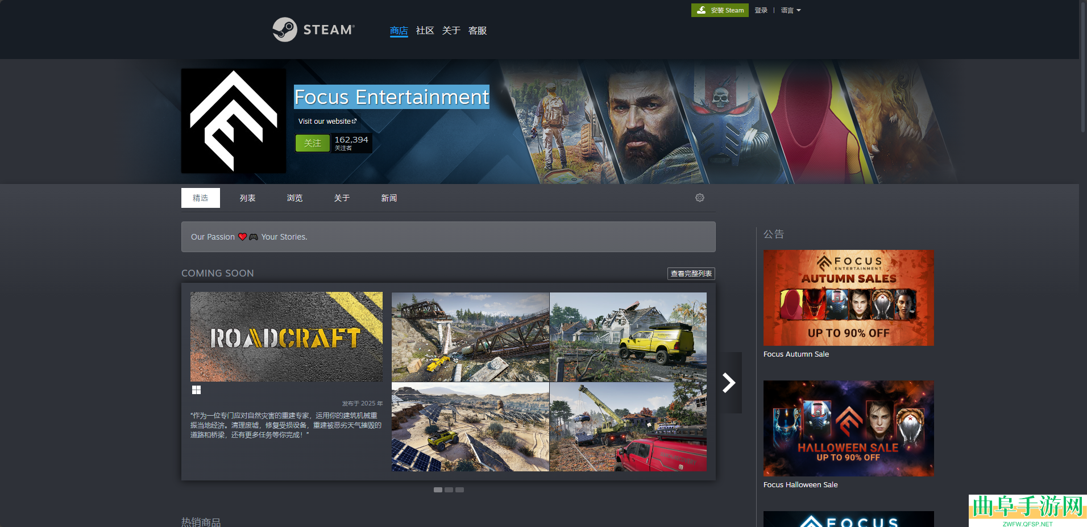
Task: Switch to the 精选 featured tab
Action: pos(201,198)
